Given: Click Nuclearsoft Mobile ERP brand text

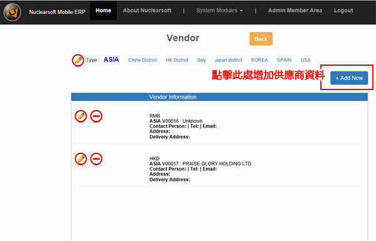Looking at the screenshot, I should pos(57,12).
